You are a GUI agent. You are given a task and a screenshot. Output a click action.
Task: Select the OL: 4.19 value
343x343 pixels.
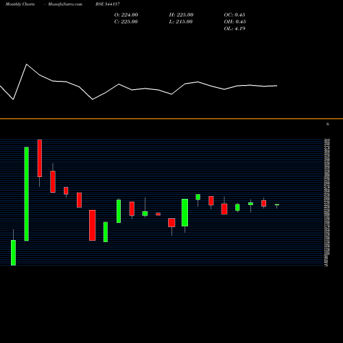[x=235, y=29]
